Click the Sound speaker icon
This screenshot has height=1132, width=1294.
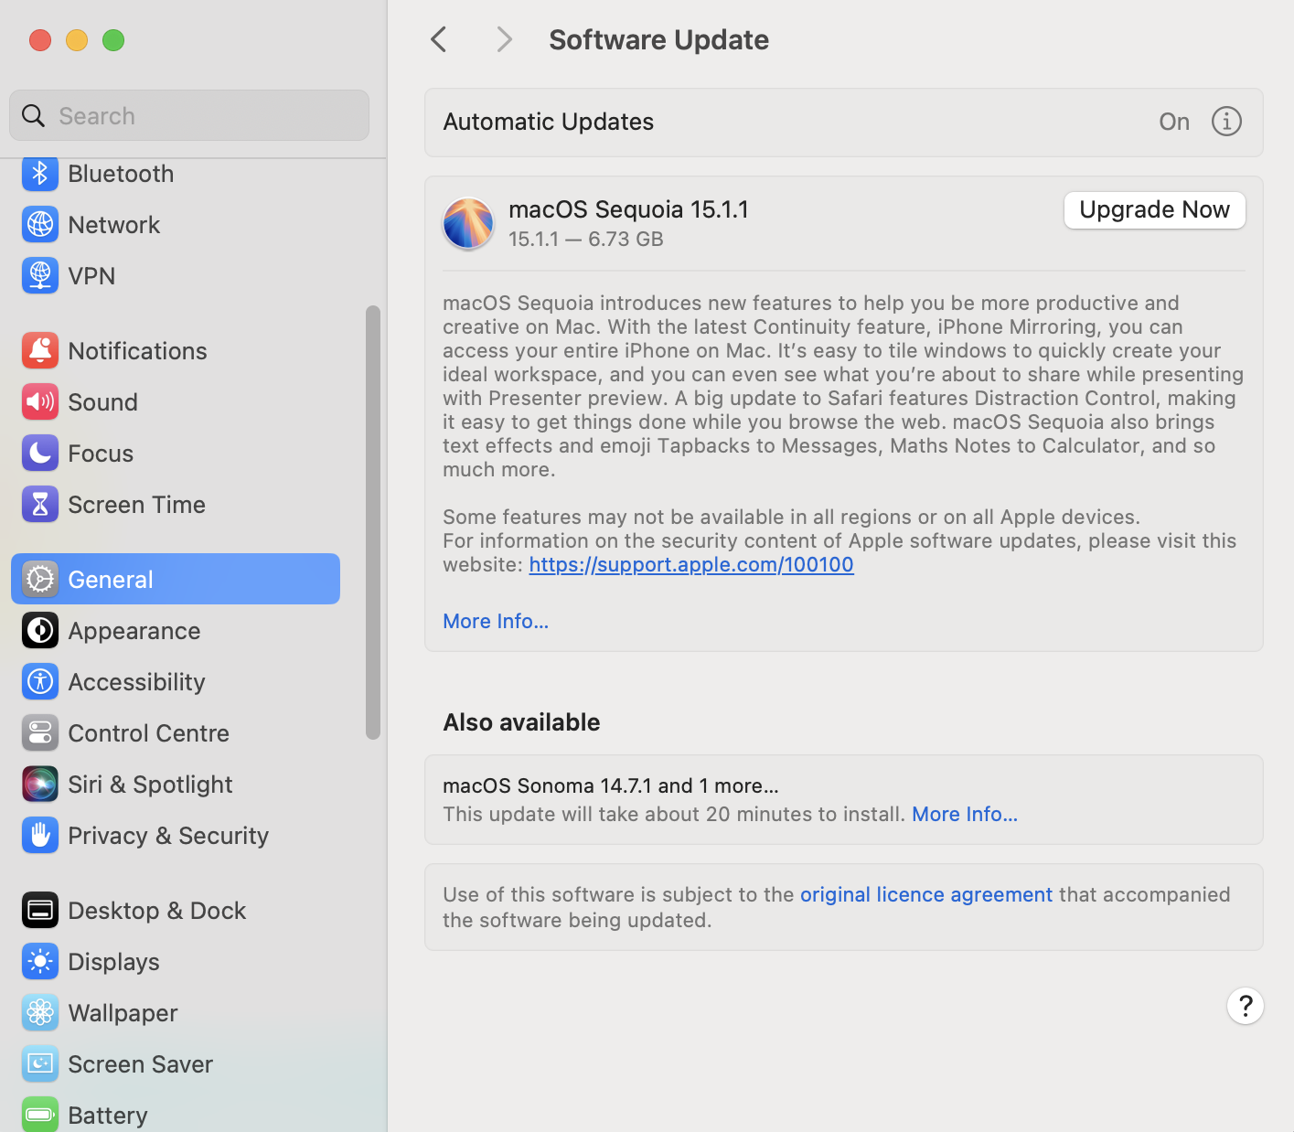[40, 402]
